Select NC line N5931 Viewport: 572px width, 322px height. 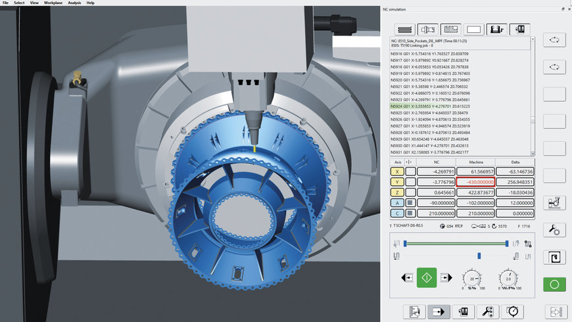[429, 152]
